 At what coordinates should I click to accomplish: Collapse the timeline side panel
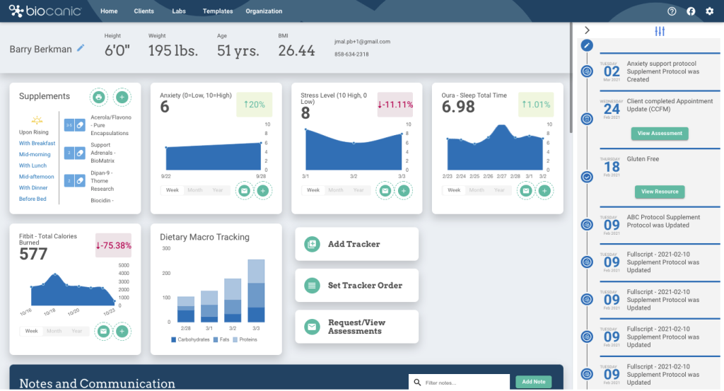[587, 30]
